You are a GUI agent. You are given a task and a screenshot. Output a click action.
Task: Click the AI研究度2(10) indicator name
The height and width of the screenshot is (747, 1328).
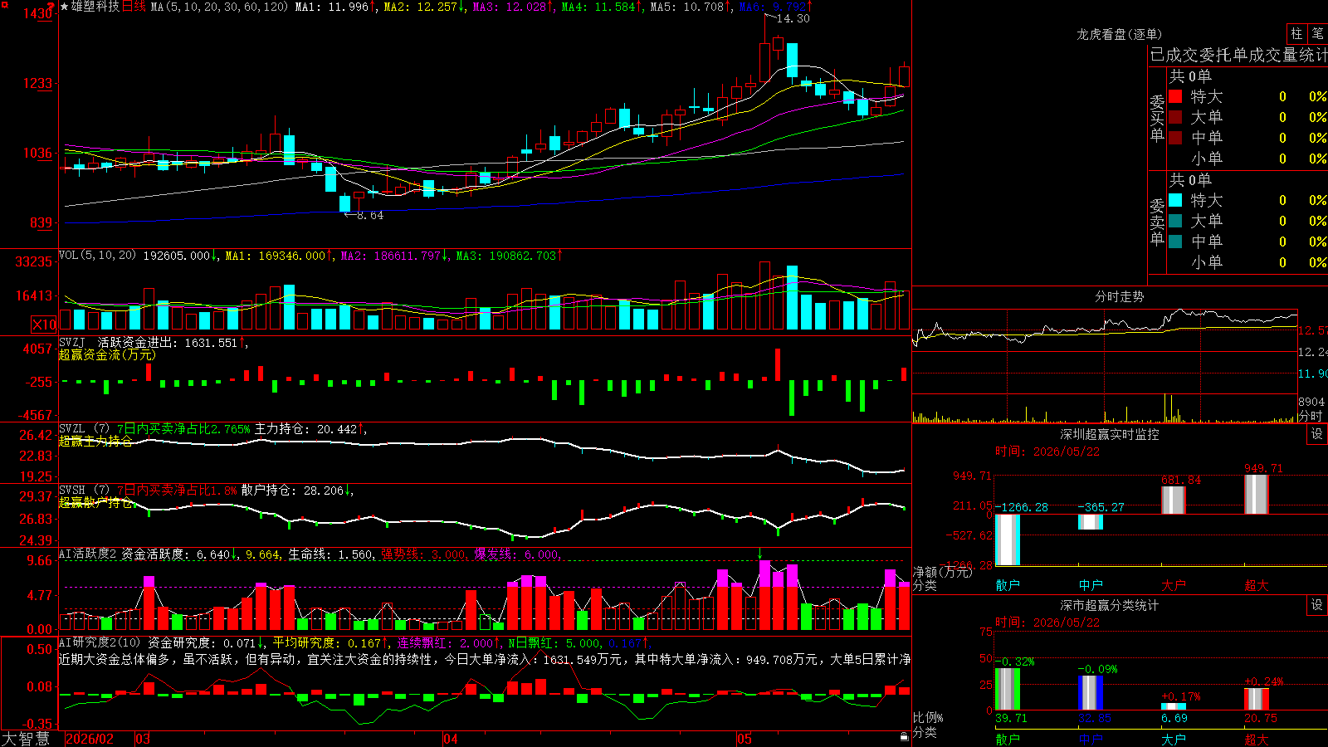tap(100, 642)
